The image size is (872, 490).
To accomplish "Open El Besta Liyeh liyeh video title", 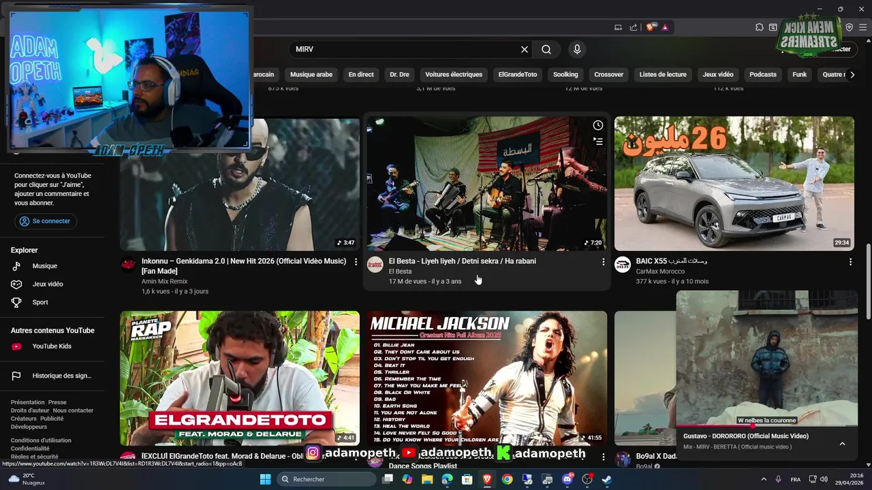I will [462, 261].
